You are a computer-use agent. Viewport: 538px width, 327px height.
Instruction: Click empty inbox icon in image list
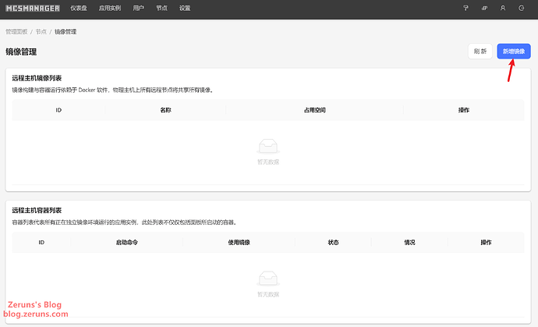pos(267,146)
